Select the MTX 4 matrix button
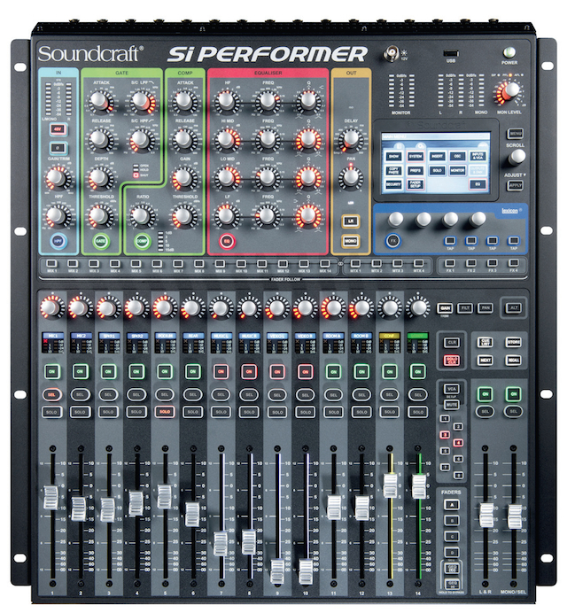 point(418,263)
